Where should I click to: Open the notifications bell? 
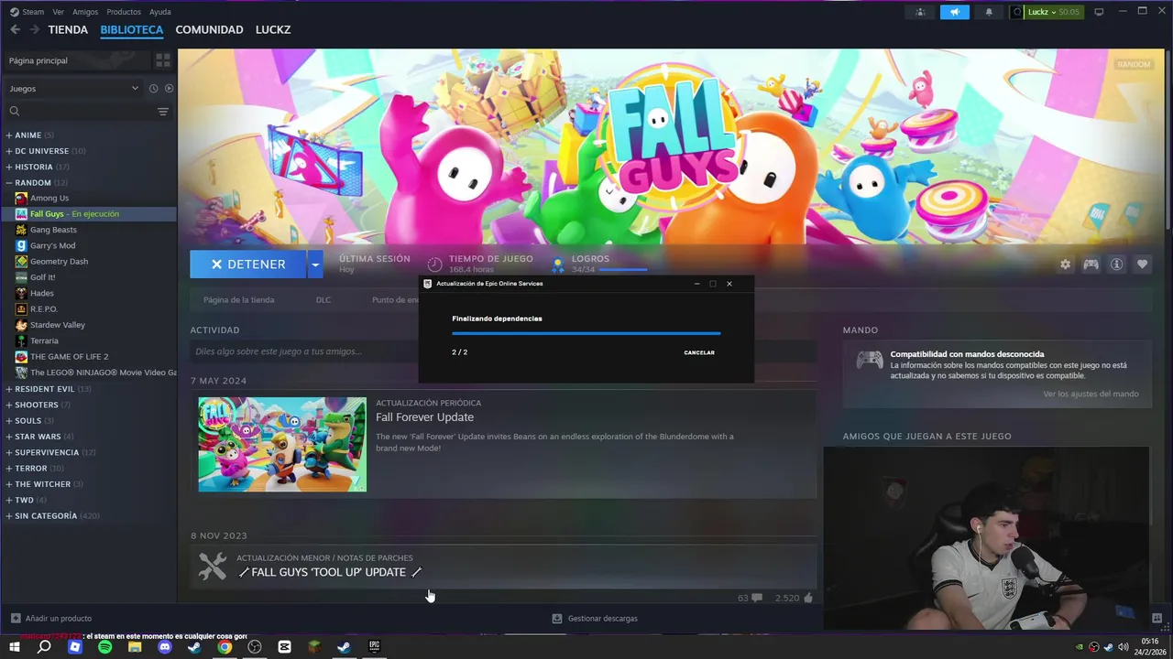click(989, 12)
